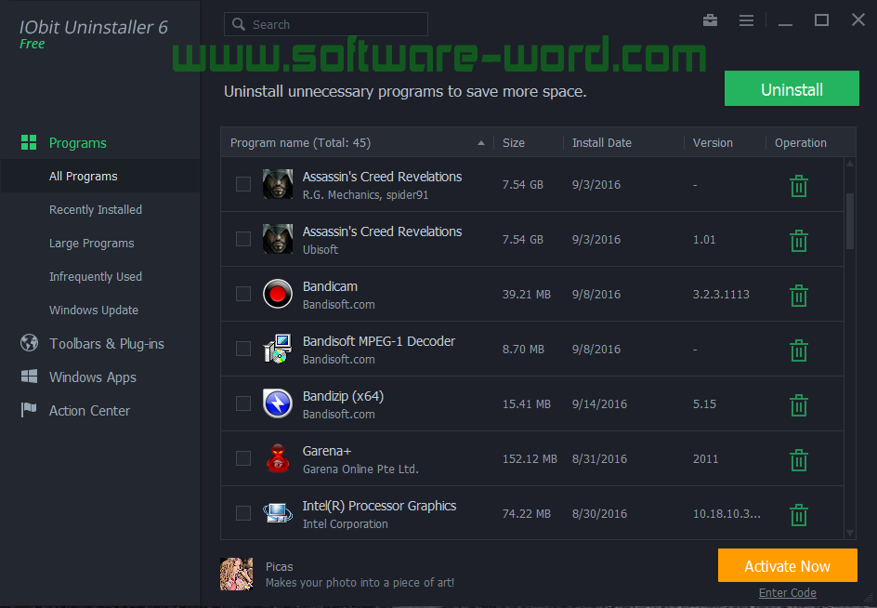Click R.G. Mechanics Assassin's Creed hooded icon
This screenshot has height=608, width=877.
(x=278, y=184)
